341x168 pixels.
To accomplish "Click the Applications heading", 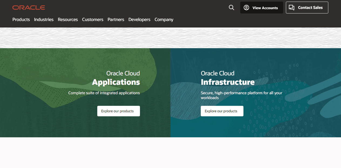I will pos(116,82).
